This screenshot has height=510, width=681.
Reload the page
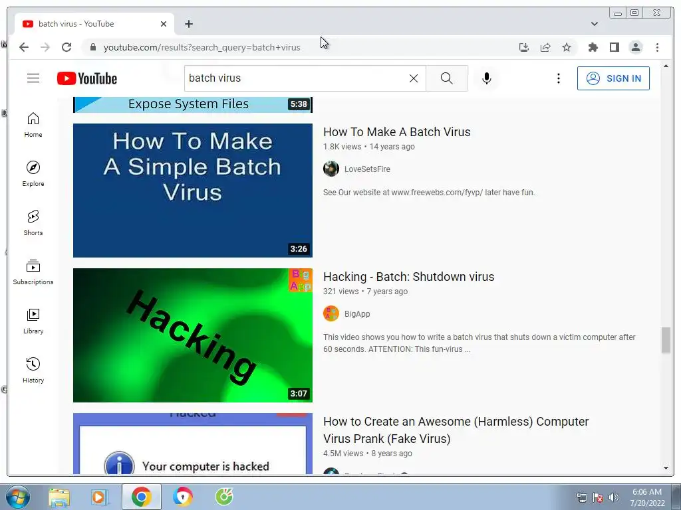(67, 47)
